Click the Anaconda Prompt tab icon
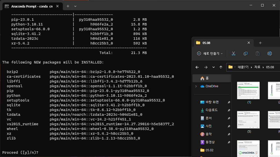This screenshot has width=280, height=157. click(7, 6)
